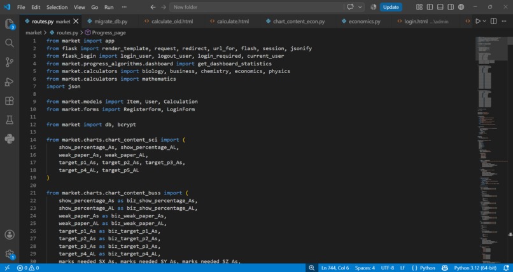513x272 pixels.
Task: Open the File menu
Action: click(21, 7)
